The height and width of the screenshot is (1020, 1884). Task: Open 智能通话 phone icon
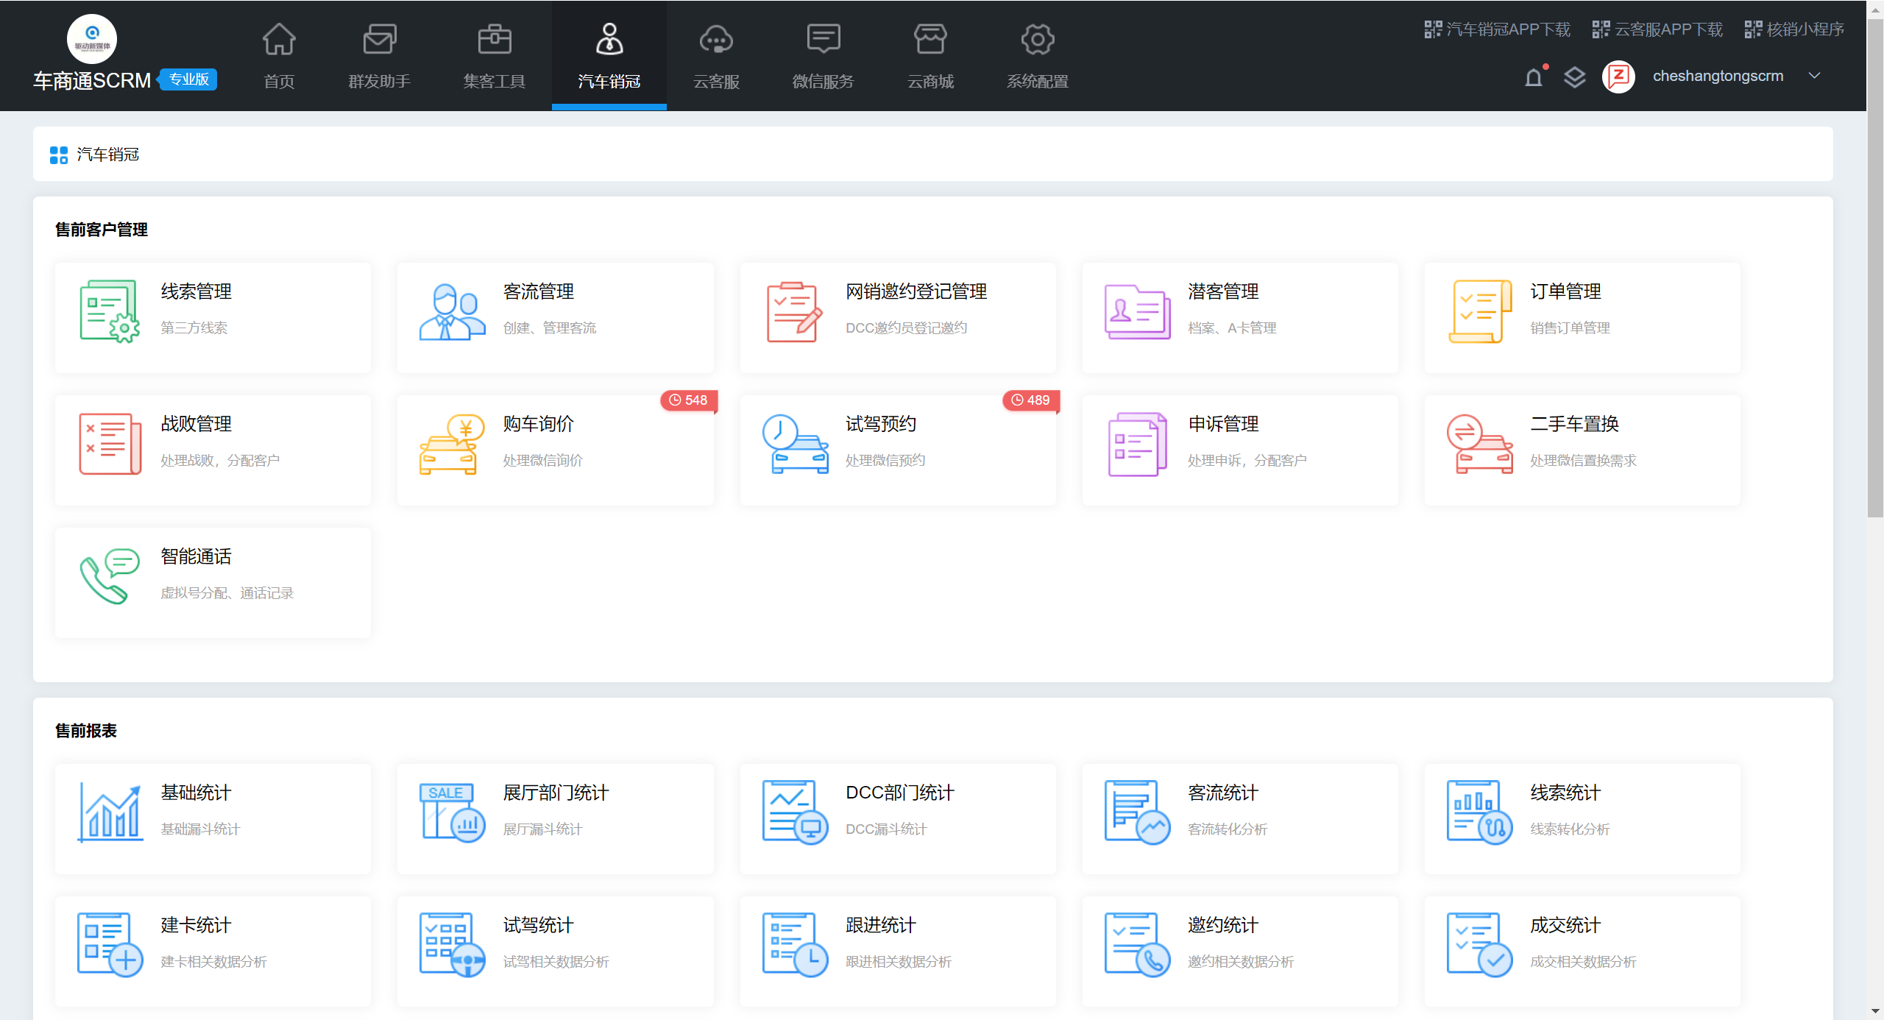point(109,576)
